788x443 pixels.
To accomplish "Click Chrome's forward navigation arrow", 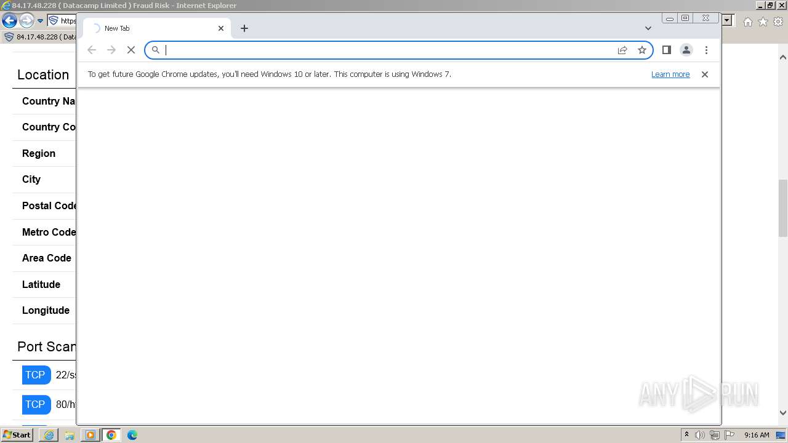I will click(111, 50).
